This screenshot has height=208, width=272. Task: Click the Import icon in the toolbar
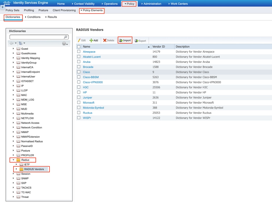tap(121, 41)
